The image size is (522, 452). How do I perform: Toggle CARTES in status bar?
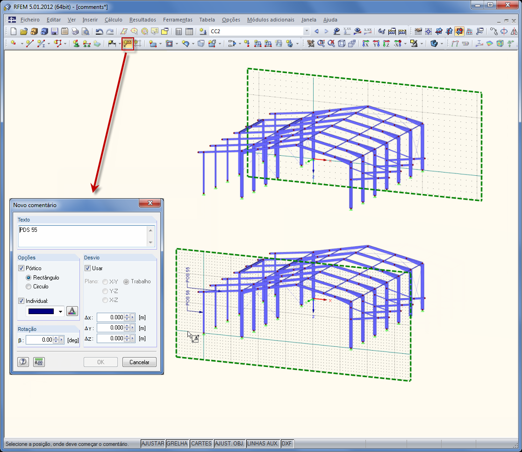point(201,443)
